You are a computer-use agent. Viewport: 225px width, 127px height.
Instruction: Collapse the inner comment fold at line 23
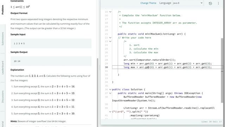[110, 42]
